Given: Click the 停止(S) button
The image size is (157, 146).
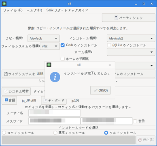Looking at the screenshot, I should 146,140.
